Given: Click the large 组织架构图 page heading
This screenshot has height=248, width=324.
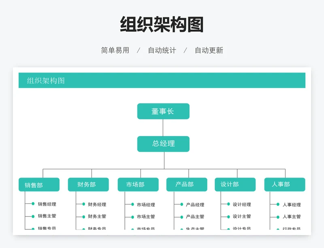Looking at the screenshot, I should (162, 24).
